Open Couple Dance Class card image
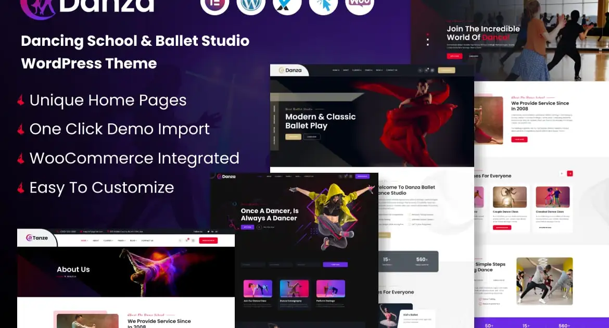This screenshot has width=609, height=328. coord(510,197)
